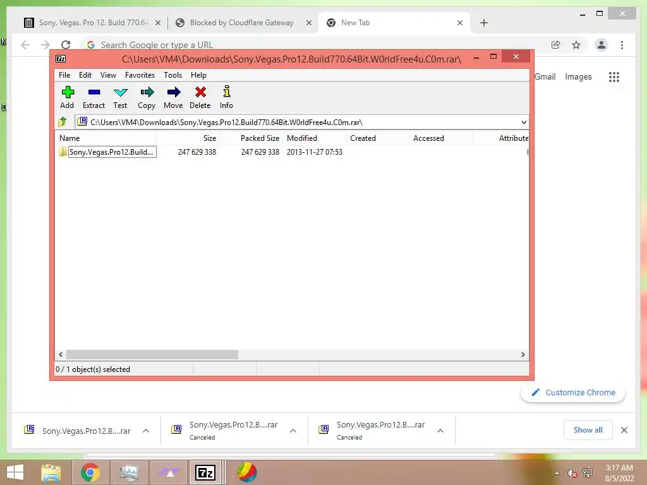Expand options for first downloaded rar file
The width and height of the screenshot is (647, 485).
(146, 431)
